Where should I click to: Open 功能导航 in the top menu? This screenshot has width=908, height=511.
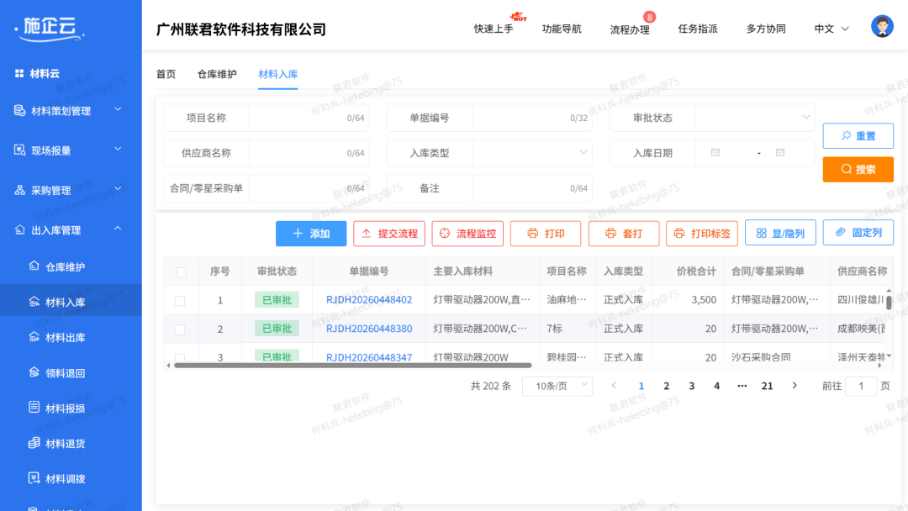562,29
